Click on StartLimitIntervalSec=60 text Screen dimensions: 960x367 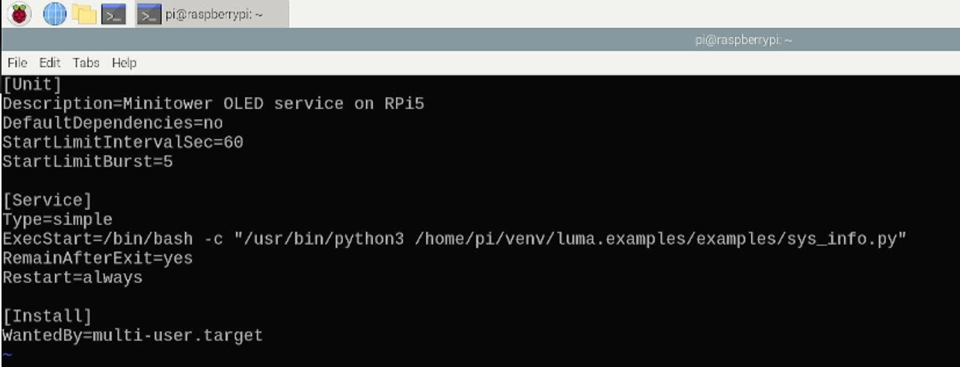point(123,142)
